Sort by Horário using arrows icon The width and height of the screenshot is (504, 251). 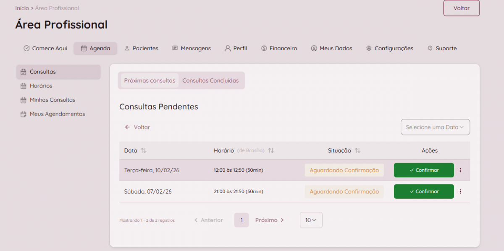click(x=271, y=150)
